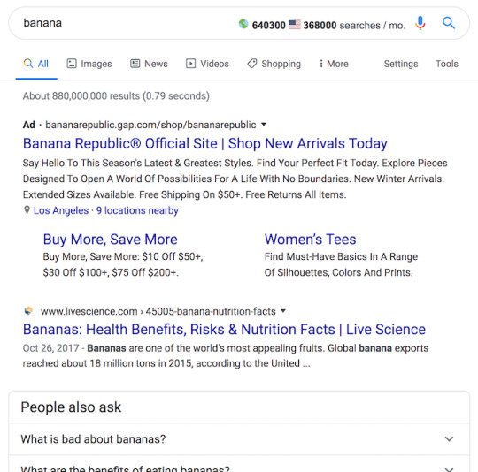The width and height of the screenshot is (478, 472).
Task: Switch to the Images tab
Action: 89,64
